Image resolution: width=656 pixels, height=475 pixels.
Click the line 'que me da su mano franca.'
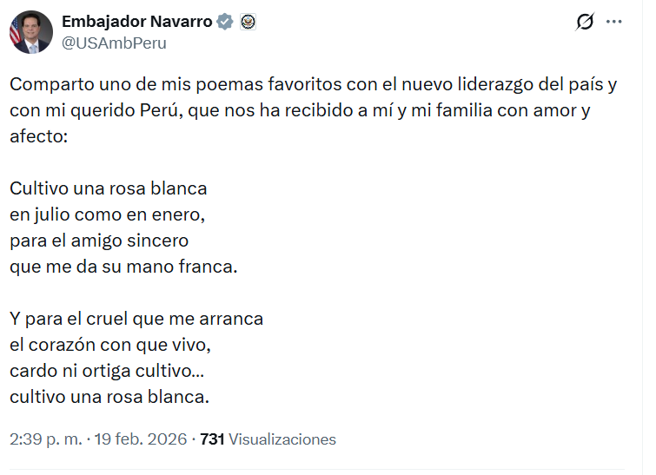tap(123, 267)
